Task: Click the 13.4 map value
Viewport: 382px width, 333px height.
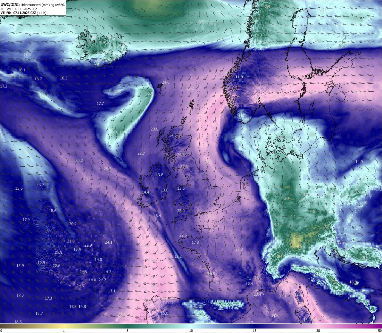Action: tap(77, 249)
